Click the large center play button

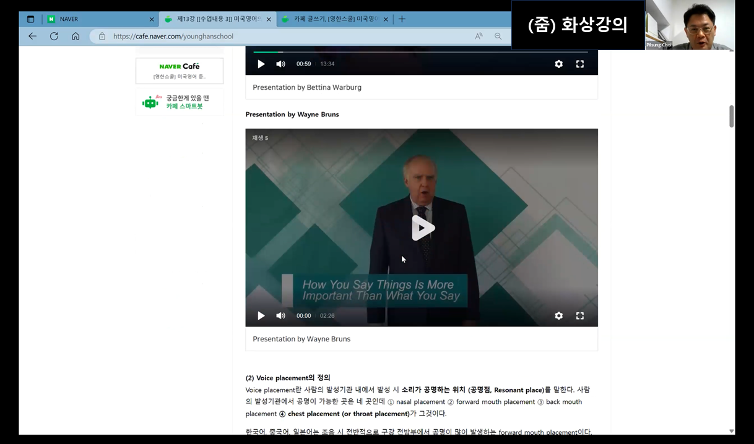422,228
